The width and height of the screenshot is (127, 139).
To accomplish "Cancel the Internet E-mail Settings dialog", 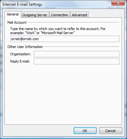I will [x=111, y=131].
